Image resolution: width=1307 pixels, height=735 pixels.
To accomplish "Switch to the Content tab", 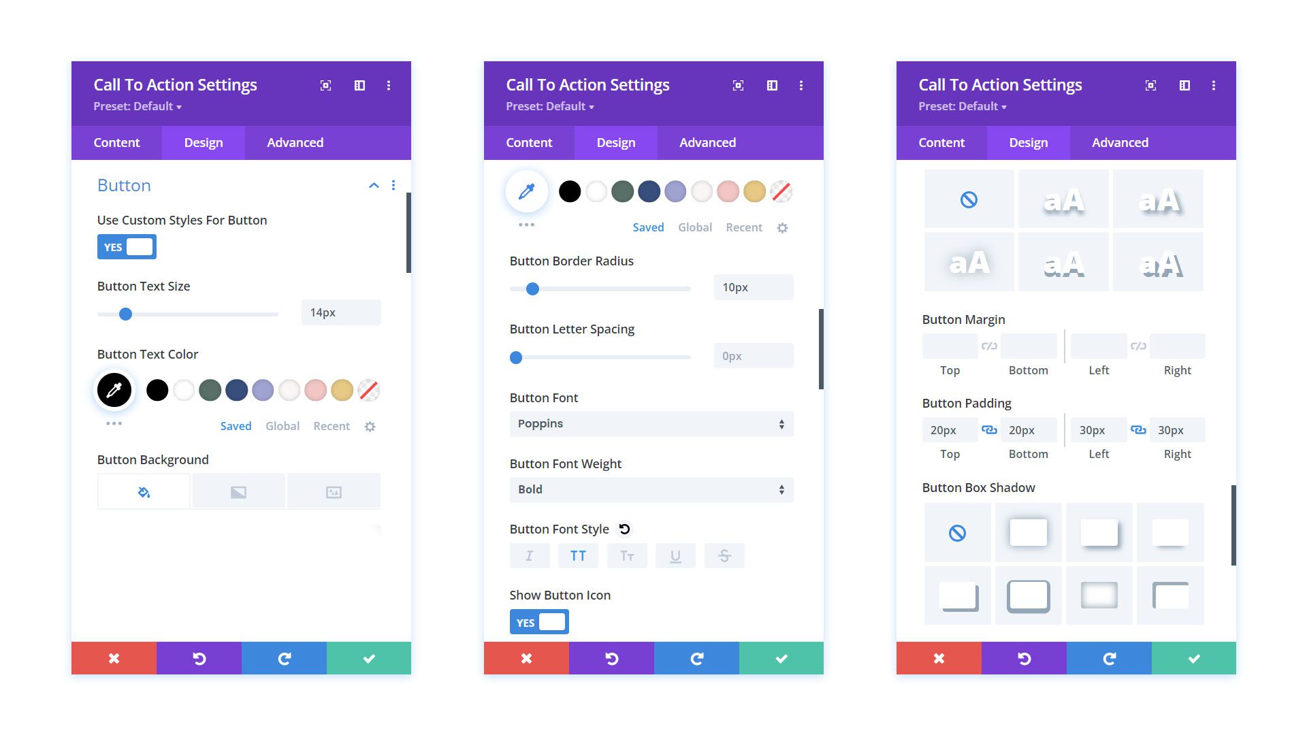I will point(116,142).
